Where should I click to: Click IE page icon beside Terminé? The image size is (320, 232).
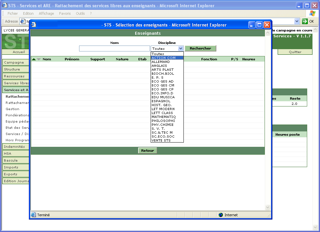click(x=33, y=215)
